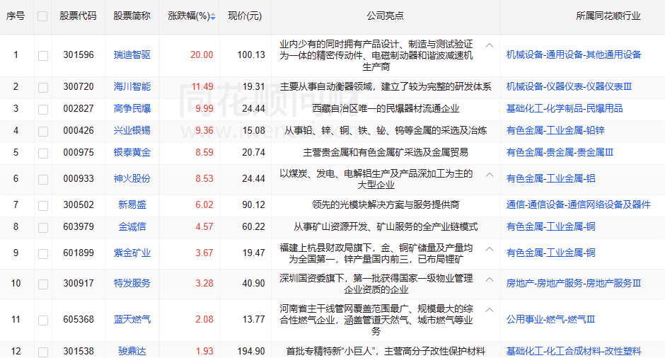Screen dimensions: 665x358
Task: Collapse 瑞迪智驱 company highlight text
Action: pyautogui.click(x=490, y=45)
